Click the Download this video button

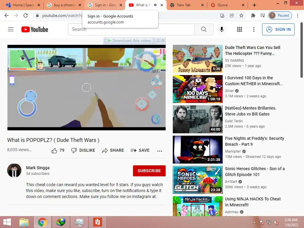pos(129,40)
